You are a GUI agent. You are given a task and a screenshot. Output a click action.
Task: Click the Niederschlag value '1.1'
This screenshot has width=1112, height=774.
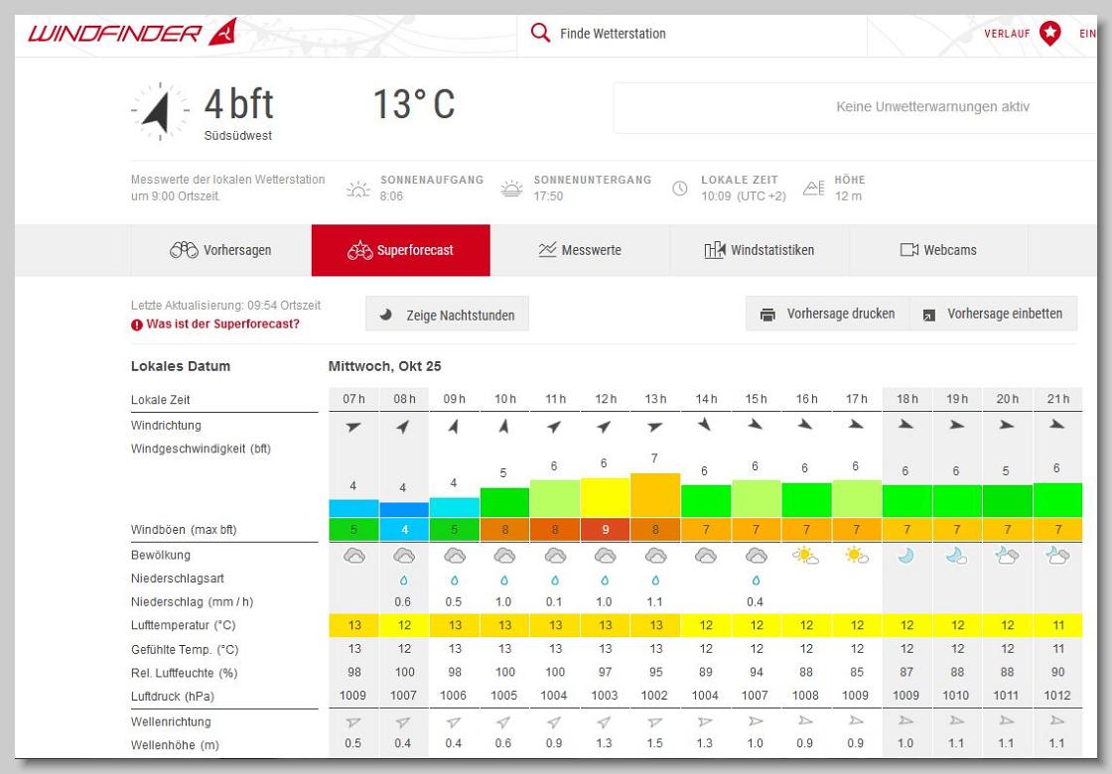click(654, 601)
